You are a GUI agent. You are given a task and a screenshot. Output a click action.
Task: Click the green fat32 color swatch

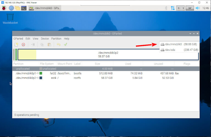click(x=41, y=73)
